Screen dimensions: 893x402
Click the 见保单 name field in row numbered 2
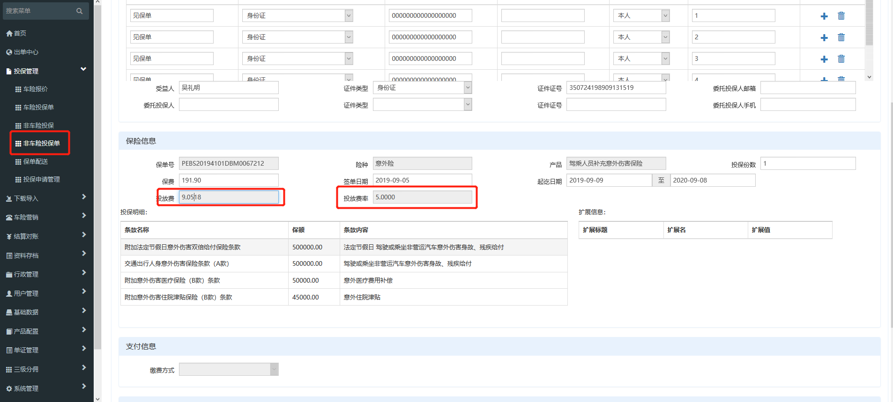[172, 37]
